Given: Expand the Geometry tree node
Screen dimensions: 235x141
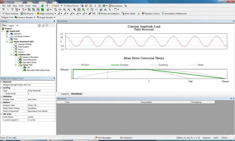Looking at the screenshot, I should [7, 34].
